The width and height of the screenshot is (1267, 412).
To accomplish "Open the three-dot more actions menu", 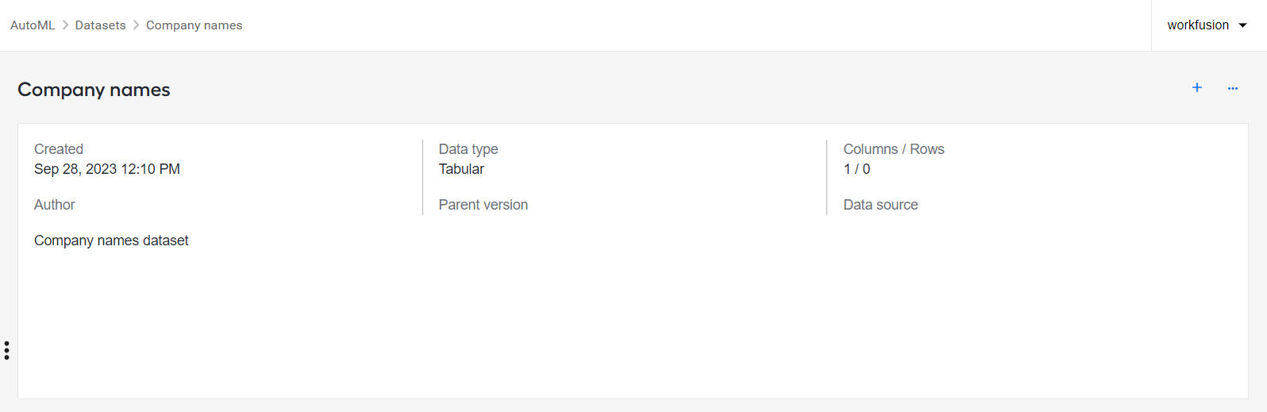I will tap(1233, 88).
